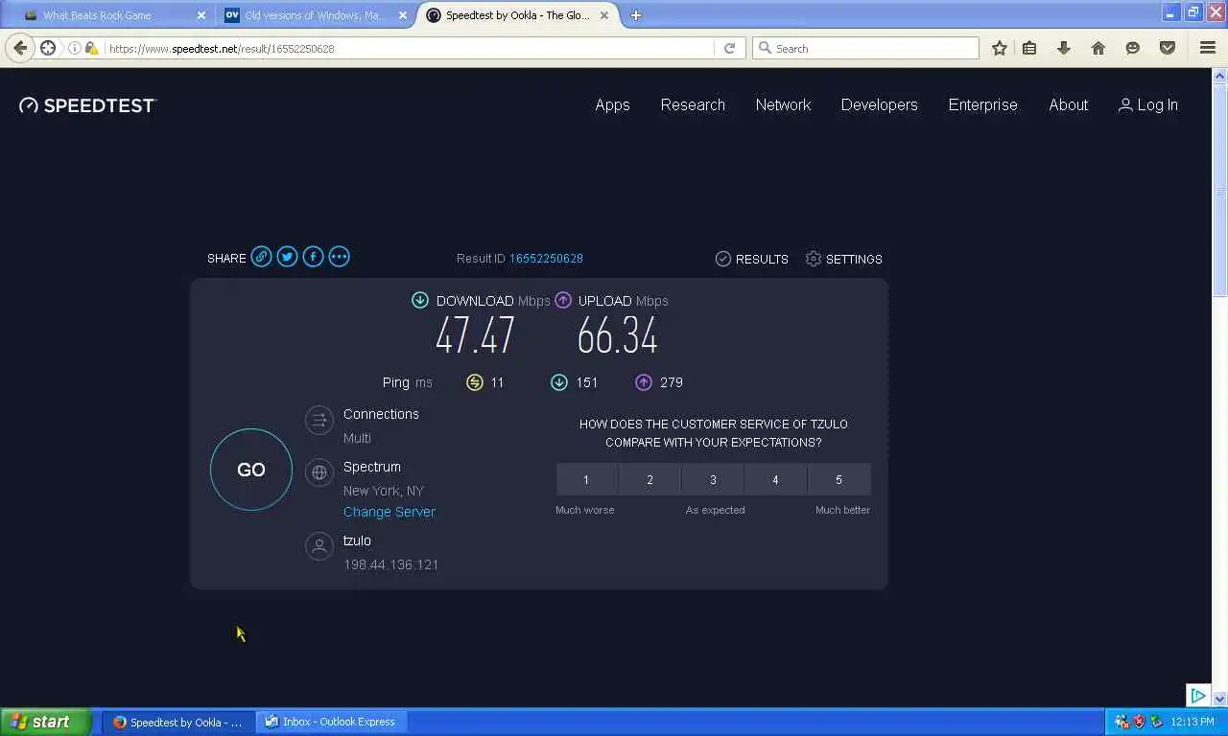Click the user icon beside tzulo
The width and height of the screenshot is (1228, 736).
tap(319, 546)
